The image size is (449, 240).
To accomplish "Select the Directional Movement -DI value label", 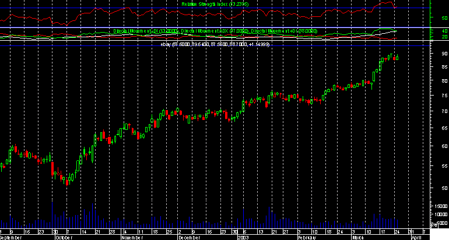I will pos(146,31).
